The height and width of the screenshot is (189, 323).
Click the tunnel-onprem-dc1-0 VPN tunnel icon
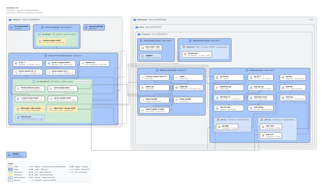pyautogui.click(x=16, y=72)
